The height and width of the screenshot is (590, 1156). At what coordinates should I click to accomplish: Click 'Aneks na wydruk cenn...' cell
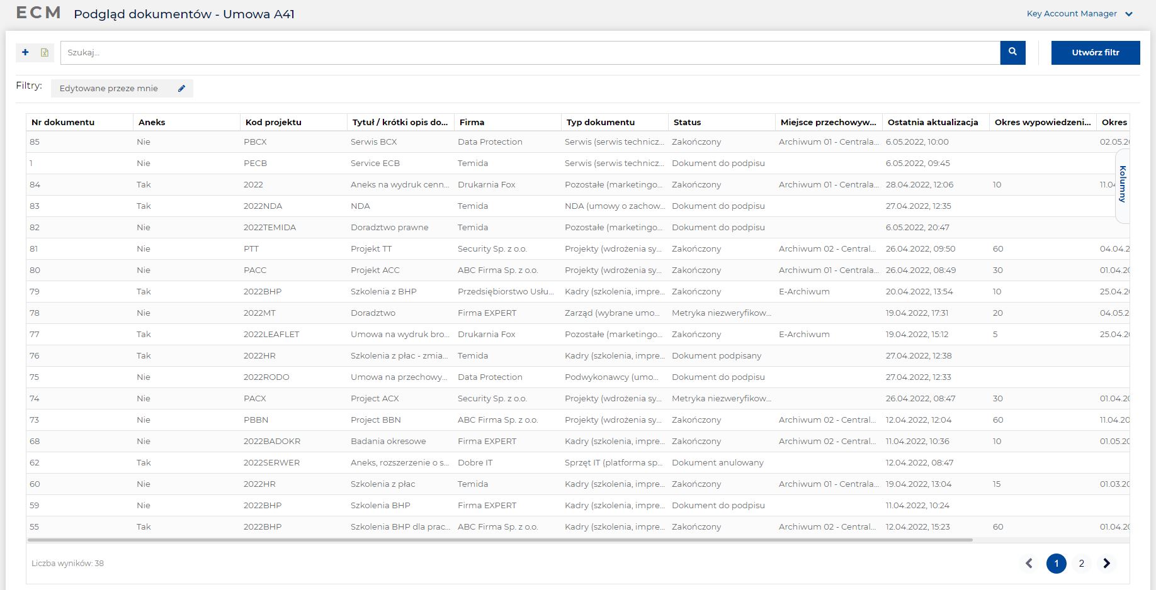pyautogui.click(x=400, y=184)
